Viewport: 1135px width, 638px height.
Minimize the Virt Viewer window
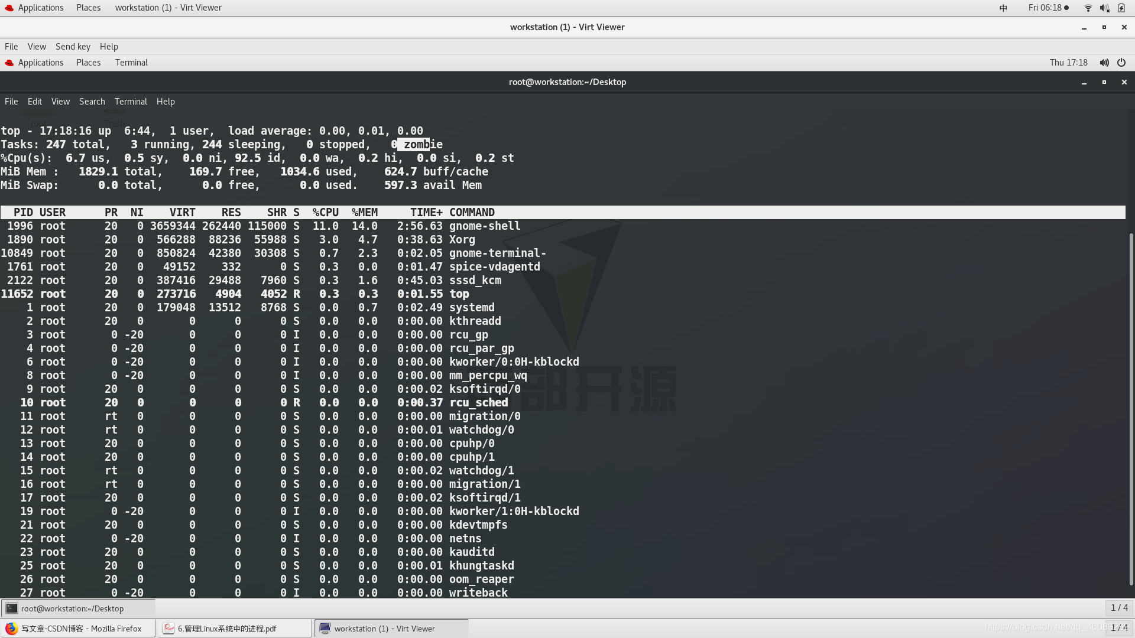point(1084,27)
